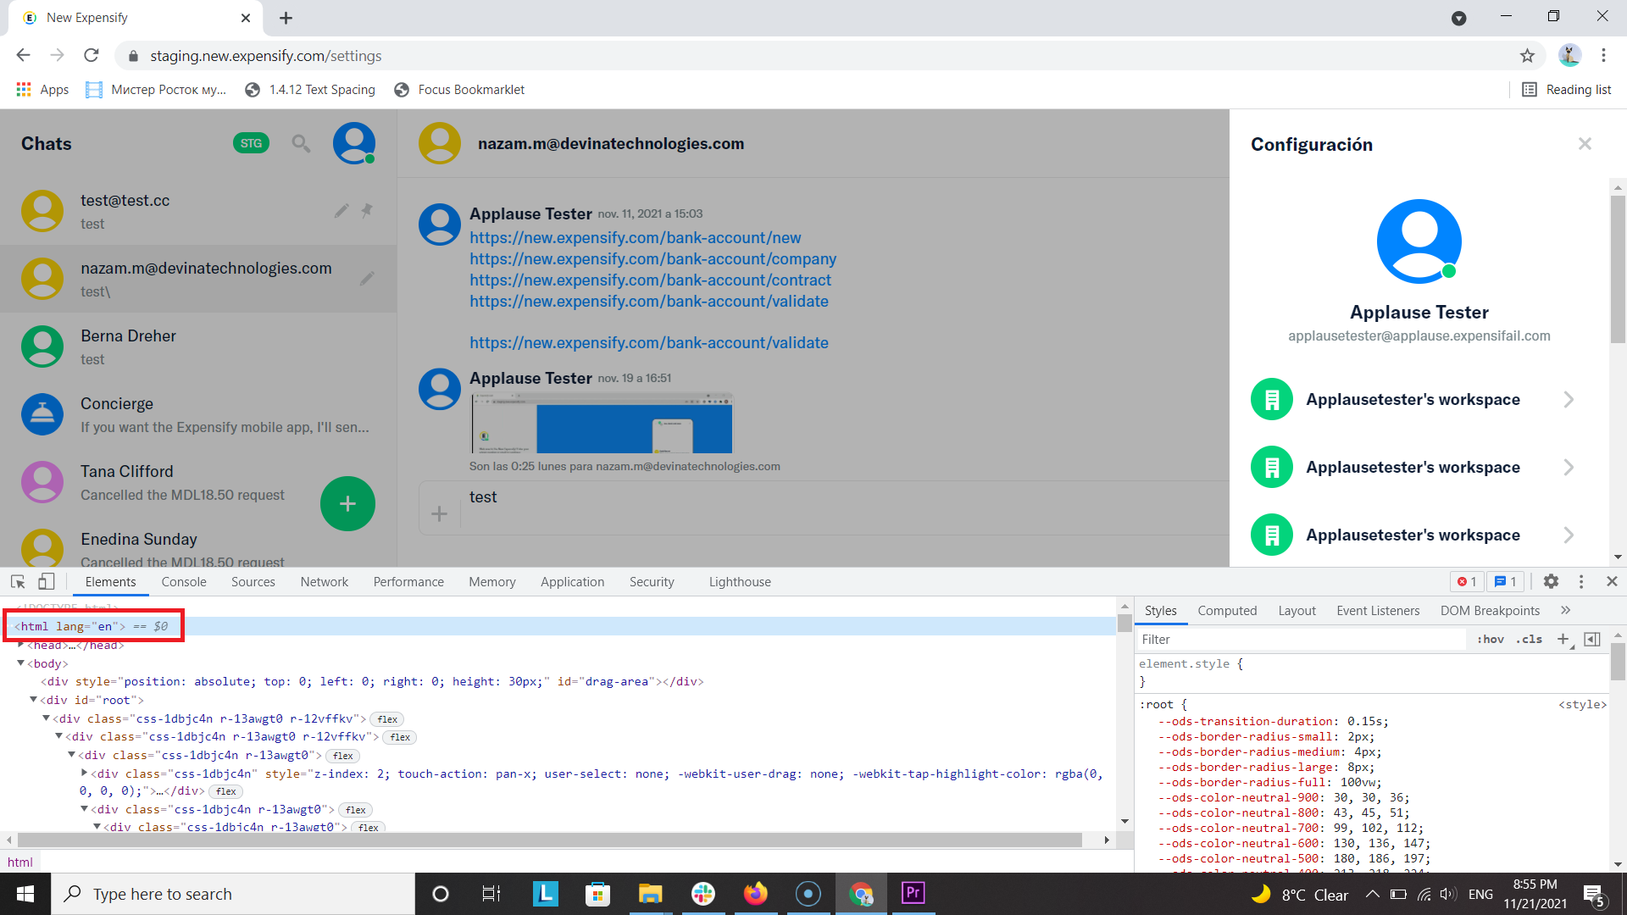The width and height of the screenshot is (1627, 915).
Task: Click pencil icon on test@test.cc chat
Action: pos(342,210)
